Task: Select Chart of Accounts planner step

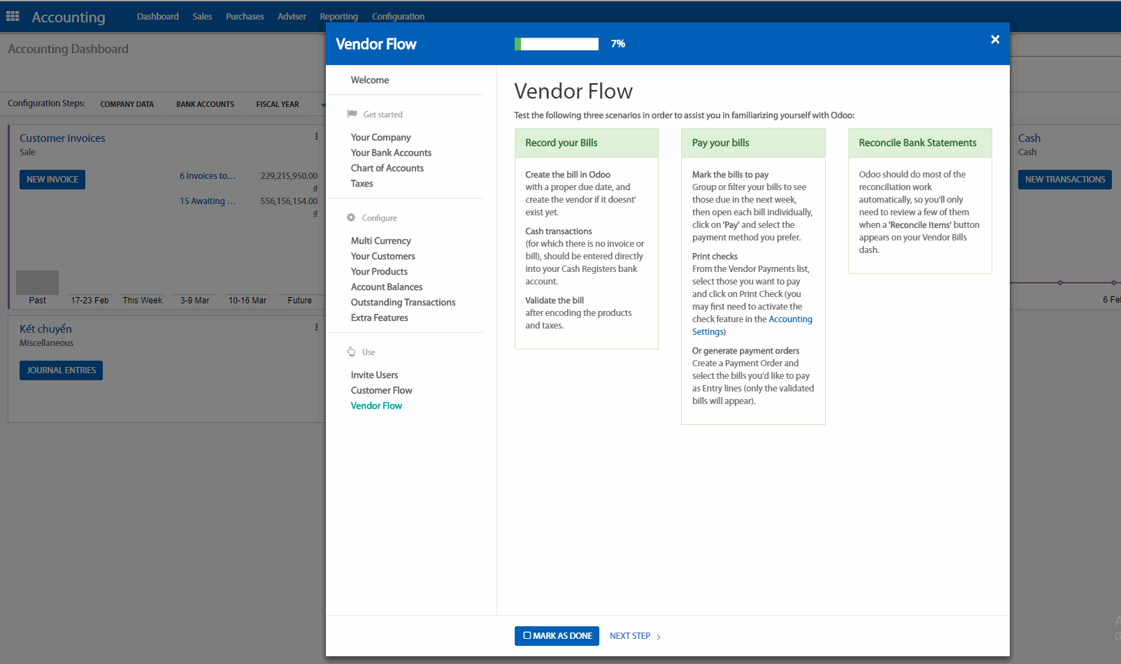Action: tap(387, 168)
